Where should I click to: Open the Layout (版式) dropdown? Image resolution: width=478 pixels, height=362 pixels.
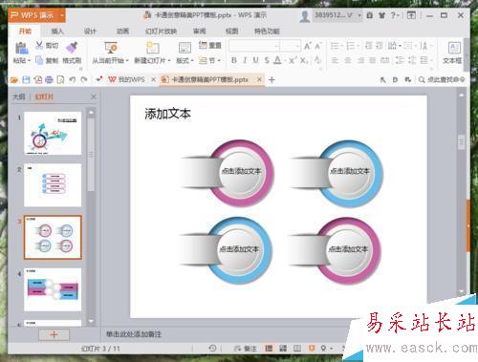coord(185,60)
